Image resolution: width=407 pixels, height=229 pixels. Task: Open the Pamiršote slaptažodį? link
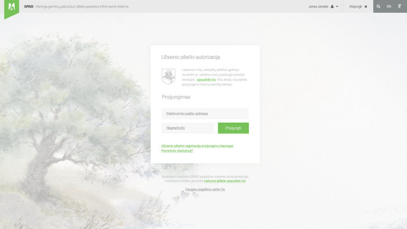point(177,151)
